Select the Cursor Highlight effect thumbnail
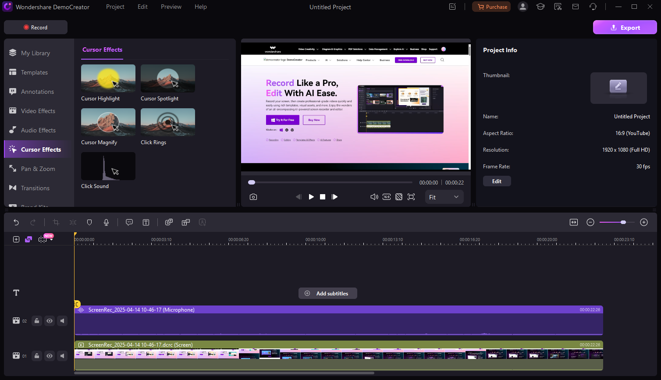Image resolution: width=661 pixels, height=380 pixels. click(108, 78)
